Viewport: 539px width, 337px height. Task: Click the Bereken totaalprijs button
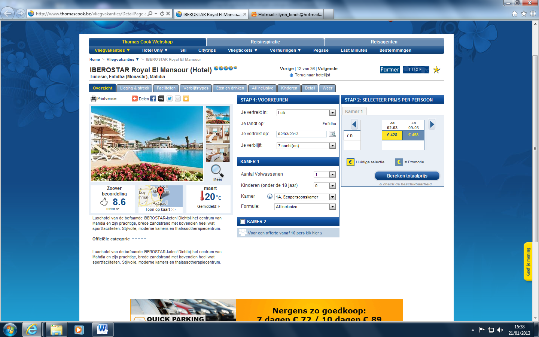407,176
